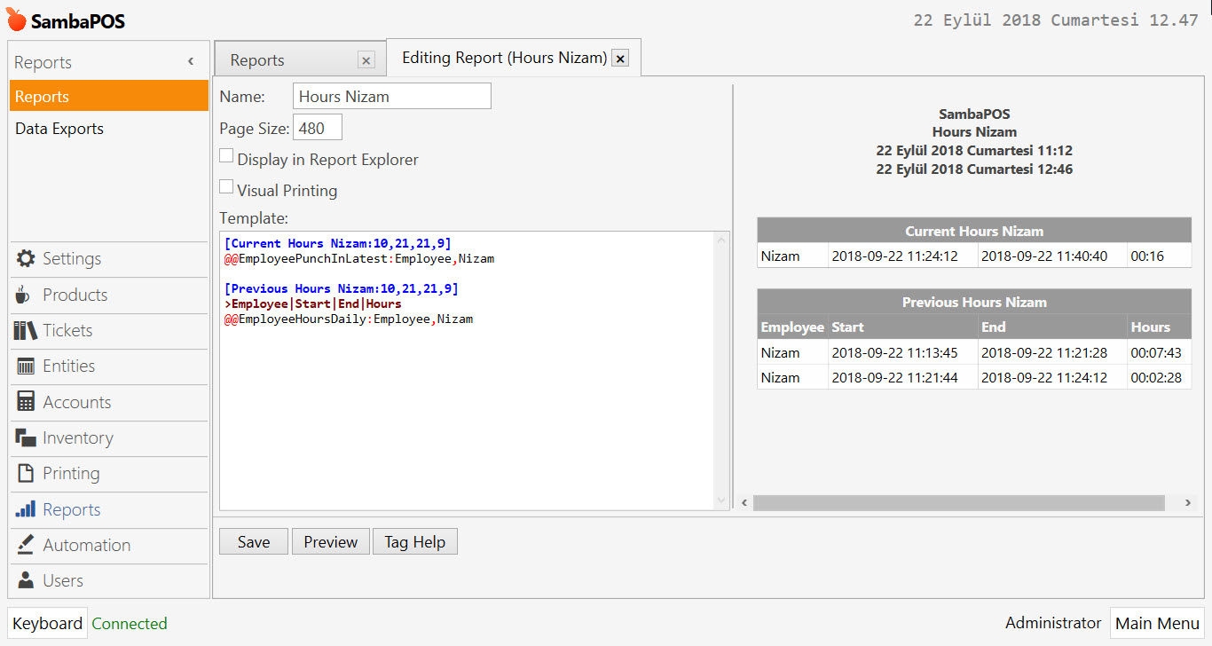The height and width of the screenshot is (646, 1212).
Task: Enable Display in Report Explorer
Action: [x=226, y=154]
